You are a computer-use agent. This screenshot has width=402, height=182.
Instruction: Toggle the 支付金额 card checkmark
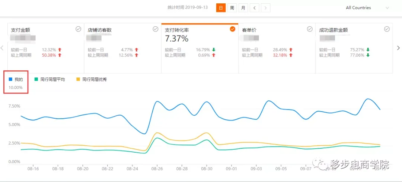click(x=78, y=29)
